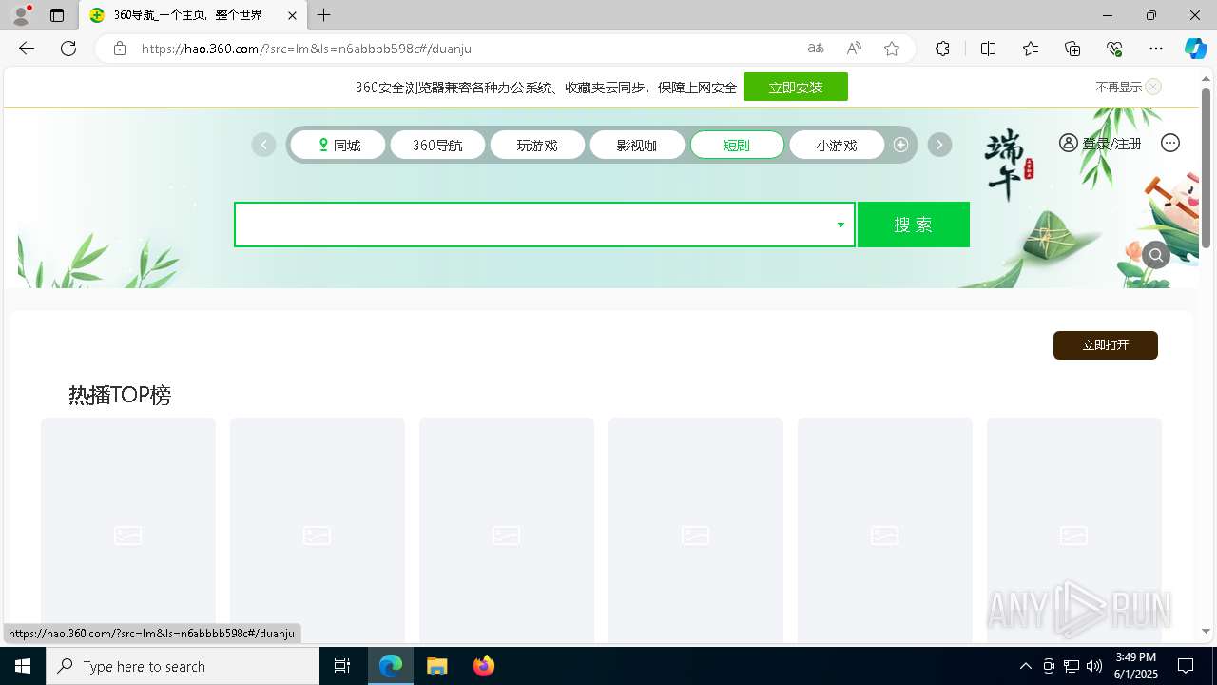
Task: Open the second 热播TOP榜 thumbnail
Action: click(x=318, y=530)
